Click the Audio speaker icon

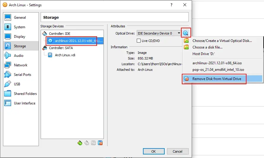[8, 55]
